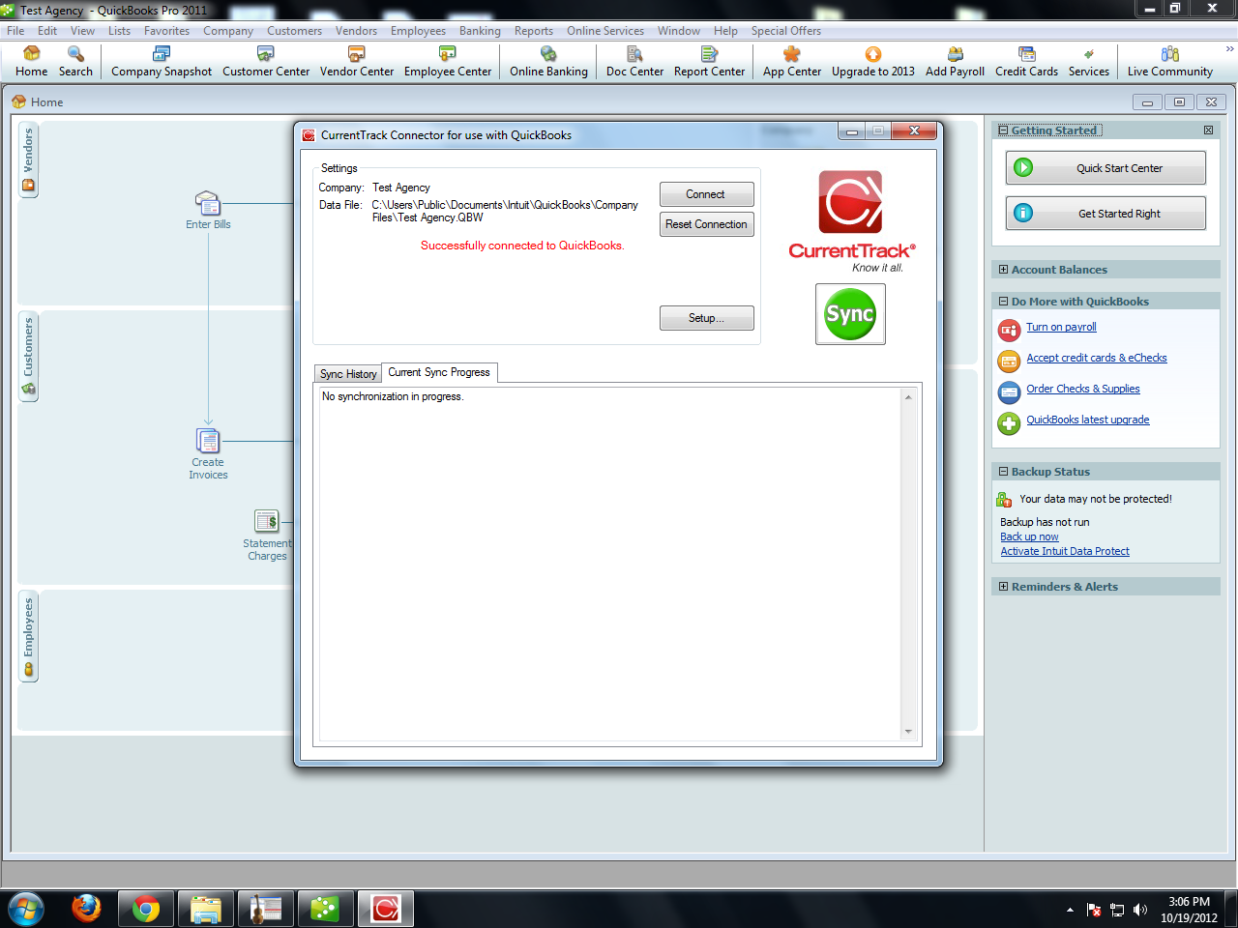Image resolution: width=1238 pixels, height=928 pixels.
Task: Open Company Snapshot from toolbar
Action: (x=162, y=62)
